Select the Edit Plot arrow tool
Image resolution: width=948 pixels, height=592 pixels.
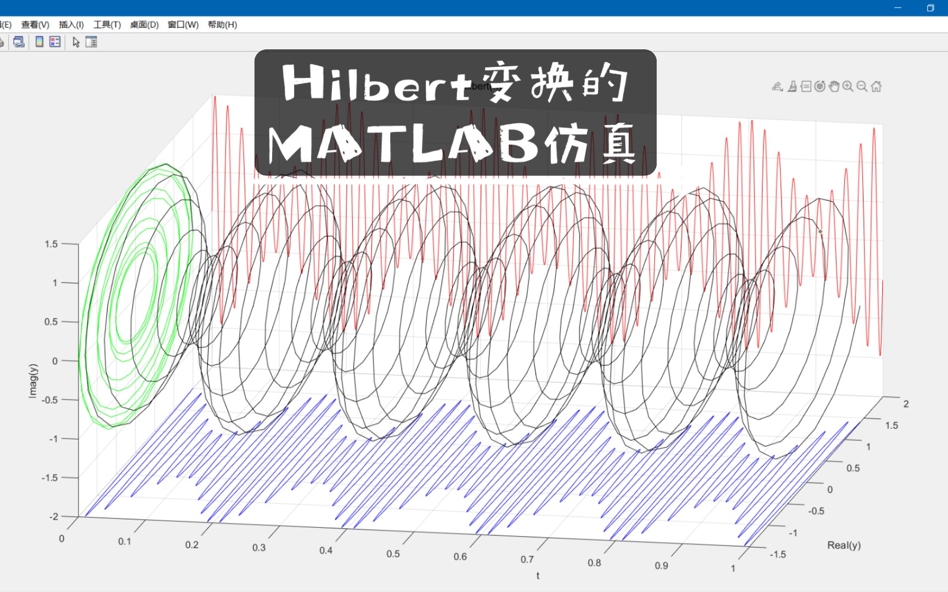(76, 42)
